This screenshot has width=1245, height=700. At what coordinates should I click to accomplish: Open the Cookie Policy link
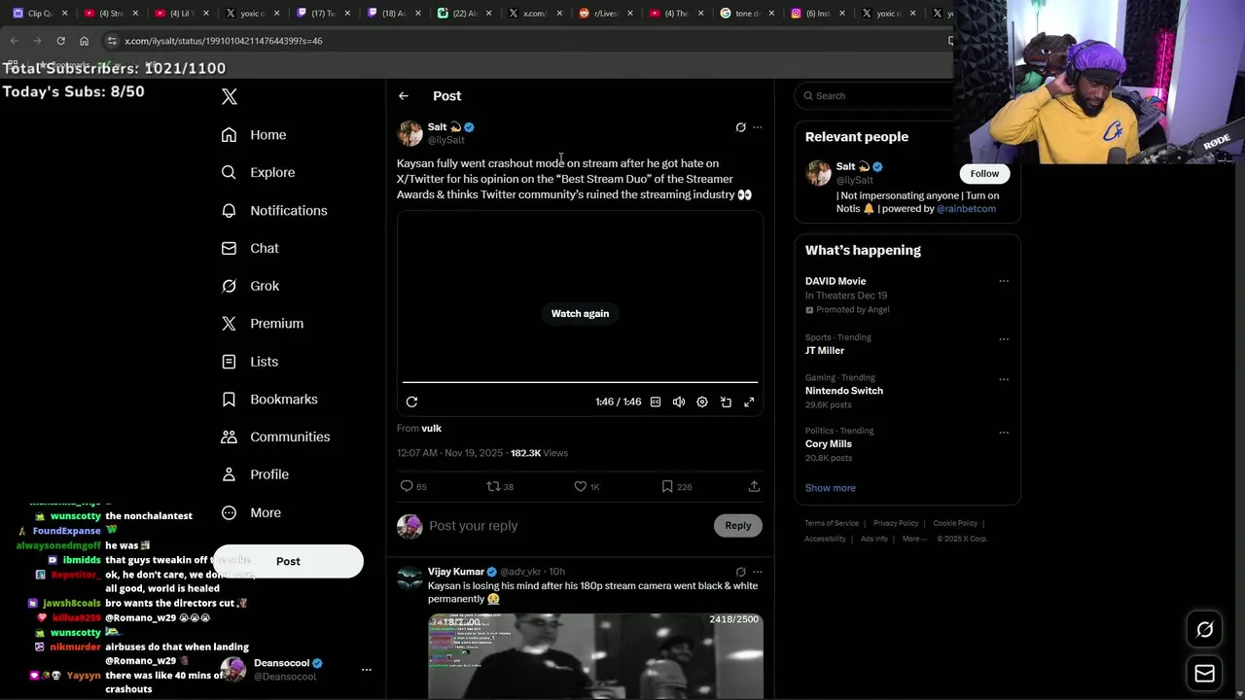(955, 523)
